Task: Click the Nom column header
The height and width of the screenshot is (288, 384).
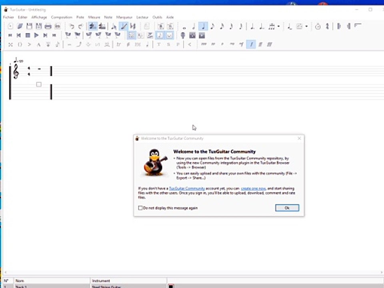Action: [x=52, y=281]
